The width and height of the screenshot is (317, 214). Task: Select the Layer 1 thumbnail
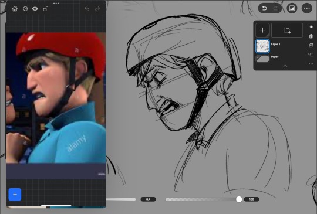tap(262, 46)
